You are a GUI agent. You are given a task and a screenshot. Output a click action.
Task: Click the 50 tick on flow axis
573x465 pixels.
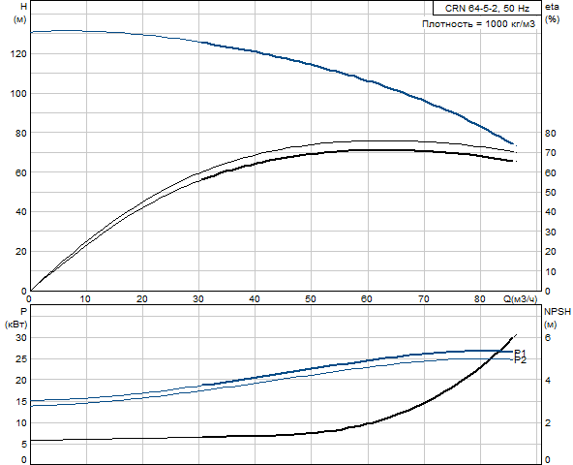pyautogui.click(x=311, y=299)
